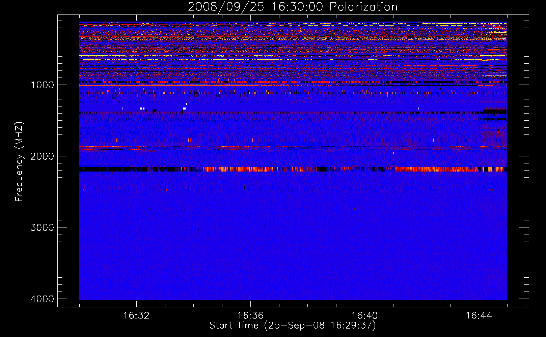Click the 4000 frequency tick label
This screenshot has height=337, width=546.
[x=42, y=299]
